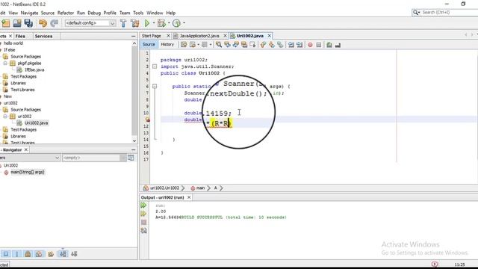Open the Debug Project dropdown arrow
Image resolution: width=478 pixels, height=269 pixels.
[x=169, y=23]
